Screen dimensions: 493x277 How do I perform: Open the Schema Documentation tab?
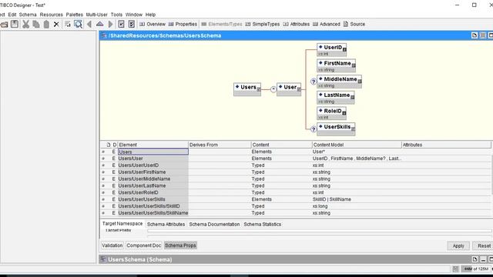pos(214,224)
